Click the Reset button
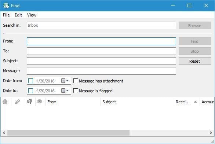The width and height of the screenshot is (215, 144). pyautogui.click(x=195, y=61)
